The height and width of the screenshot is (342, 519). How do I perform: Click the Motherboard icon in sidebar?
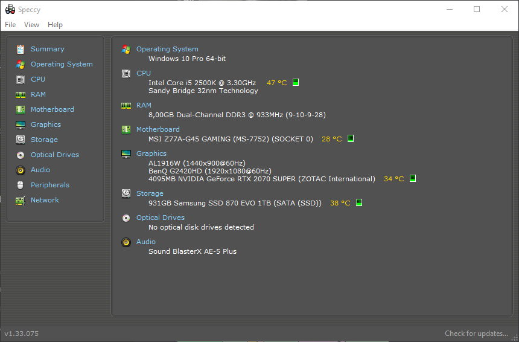click(21, 110)
